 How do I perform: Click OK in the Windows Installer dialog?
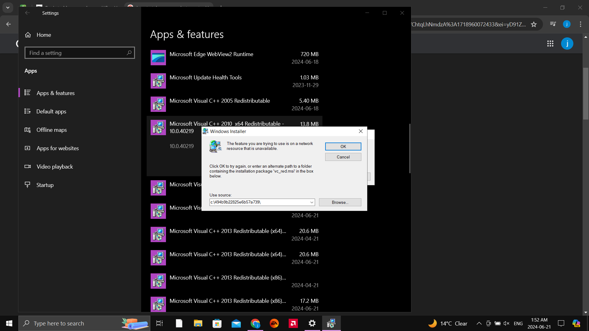343,146
